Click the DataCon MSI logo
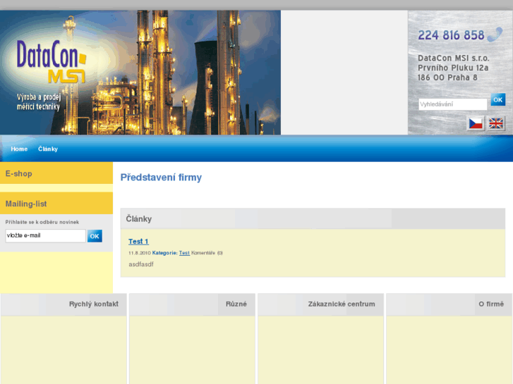This screenshot has height=384, width=513. click(51, 62)
